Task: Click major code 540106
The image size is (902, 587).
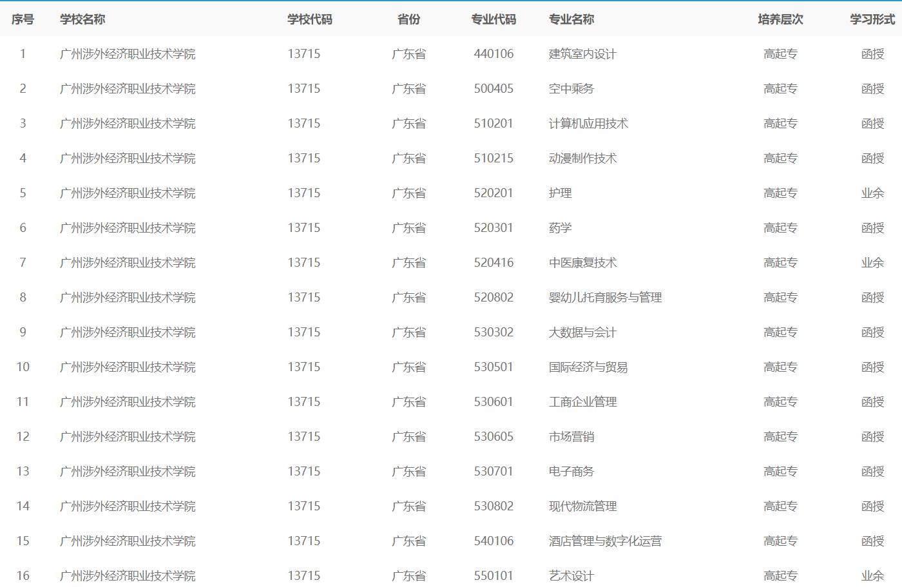Action: coord(494,541)
